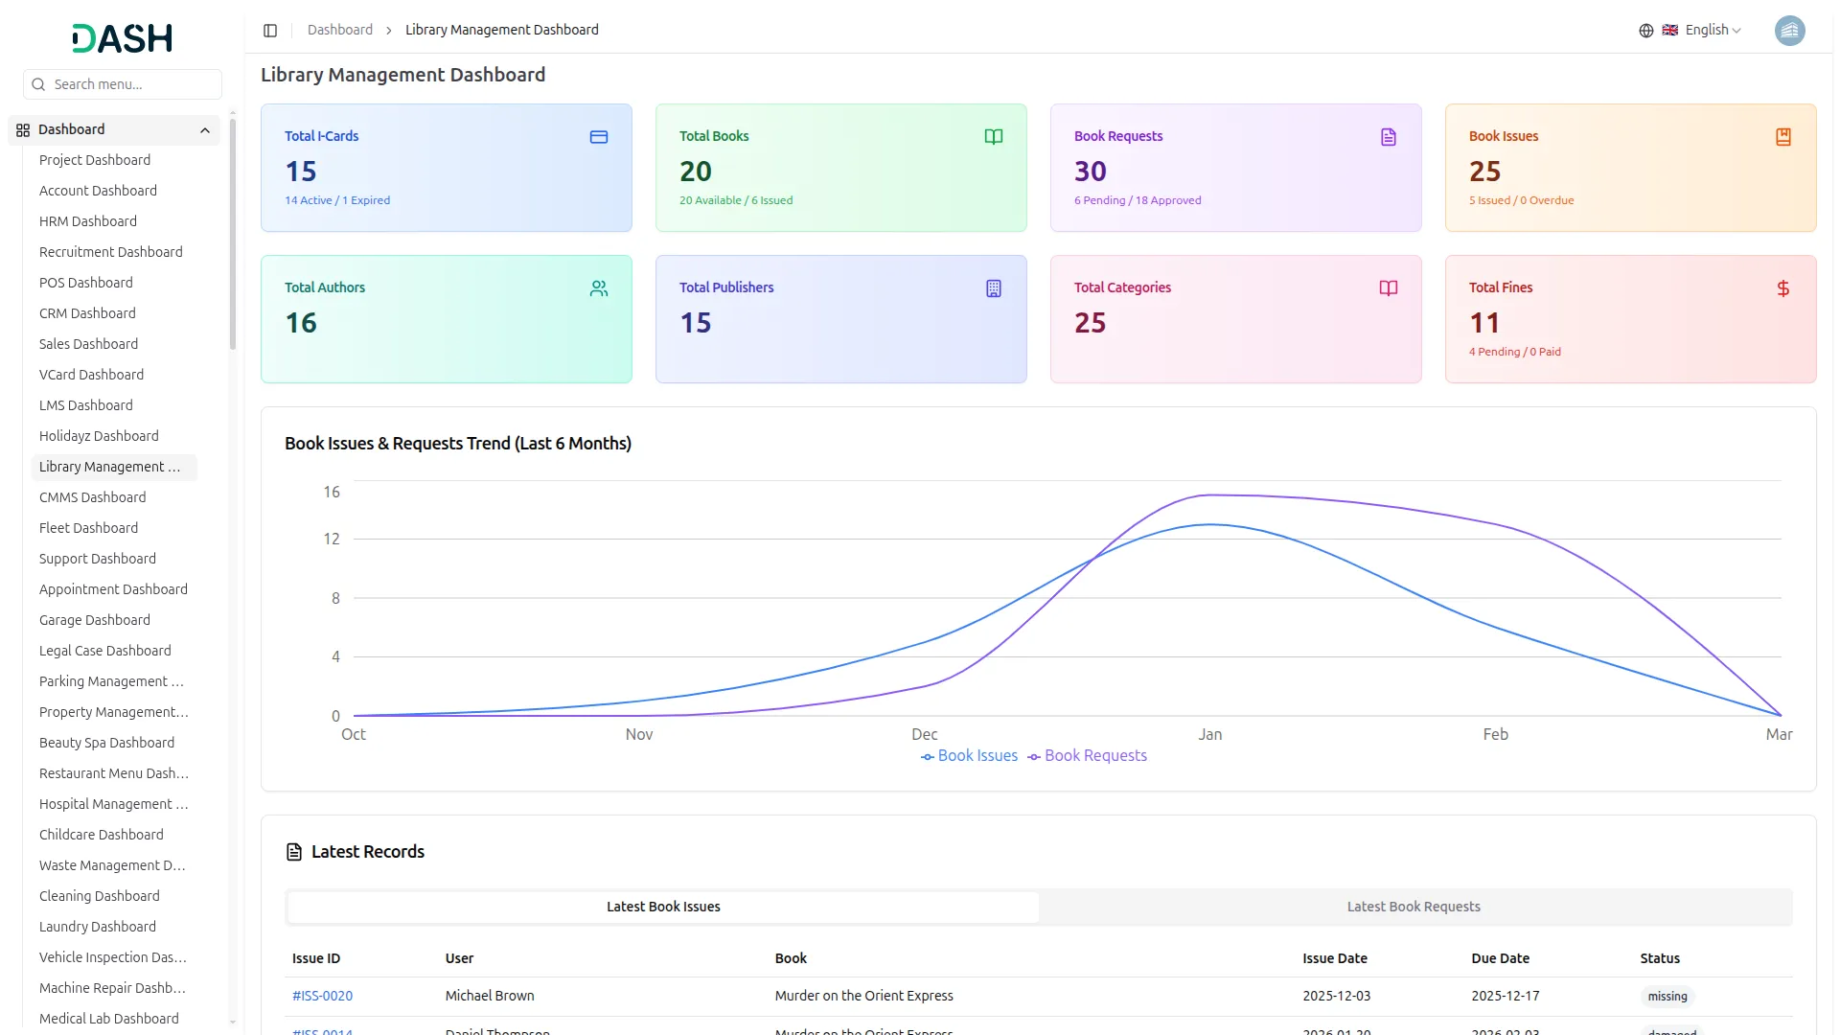Open Garage Dashboard link

click(95, 620)
